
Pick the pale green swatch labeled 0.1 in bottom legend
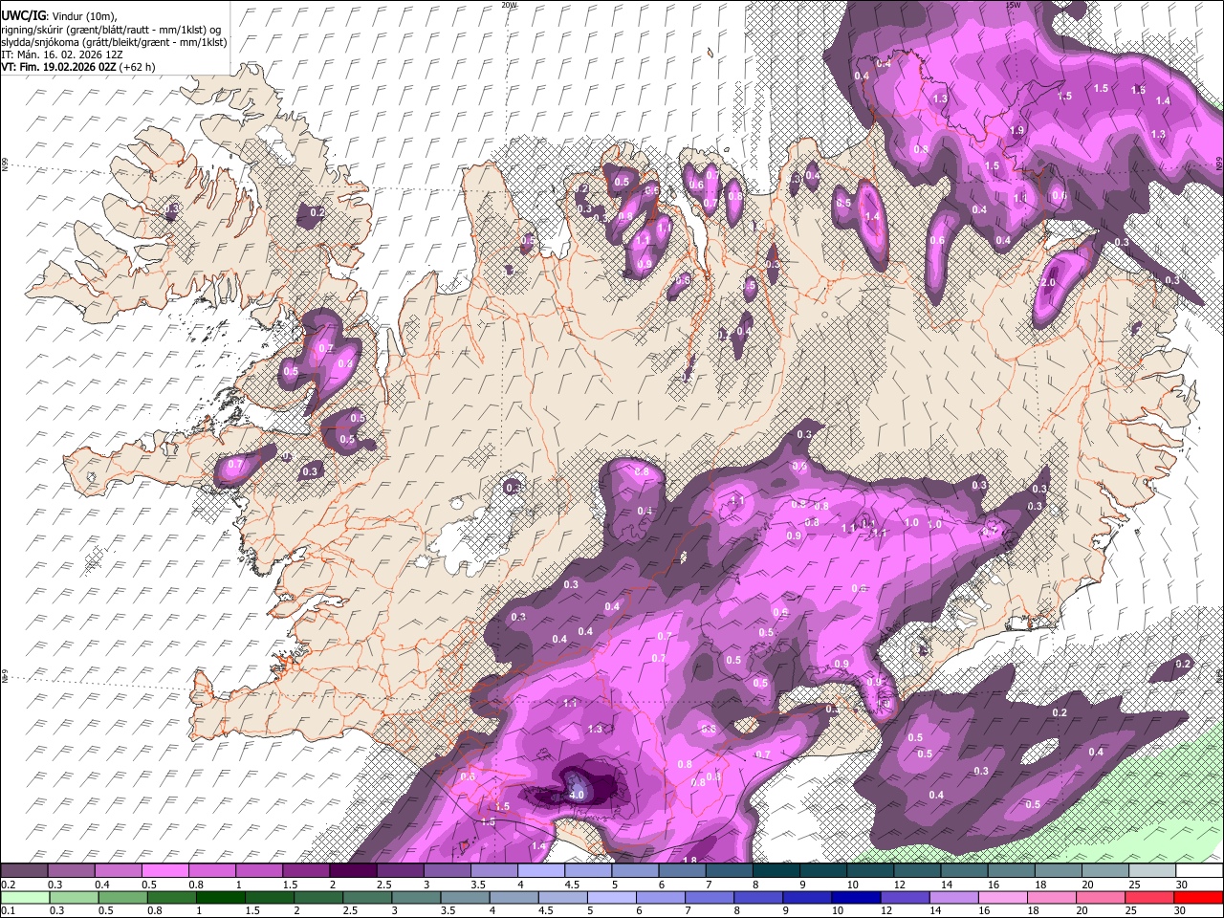[25, 897]
